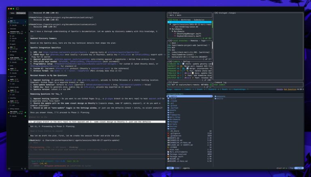Open the Sources folder icon in yazi
This screenshot has width=311, height=177.
168,127
